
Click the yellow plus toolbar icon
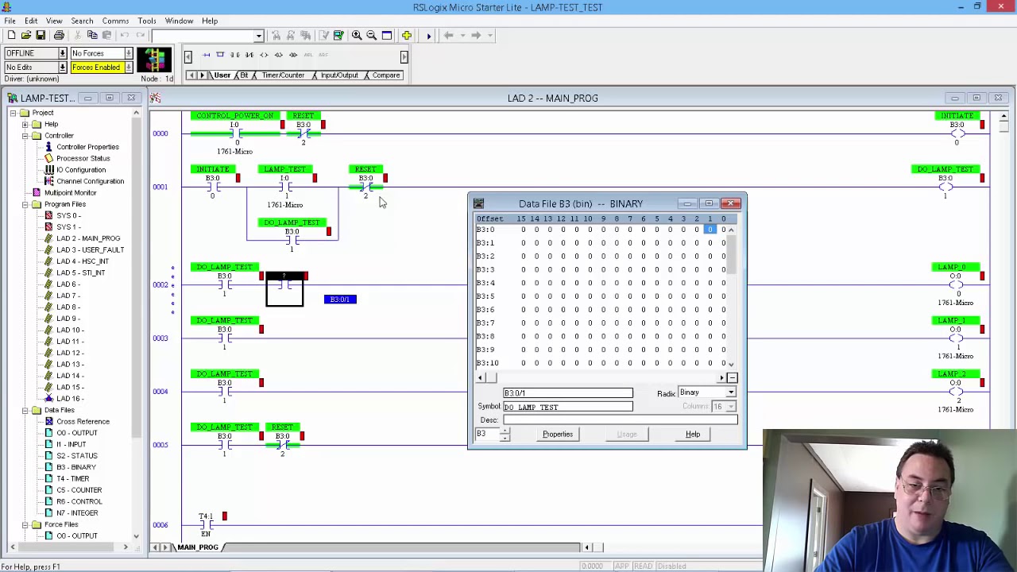tap(406, 35)
